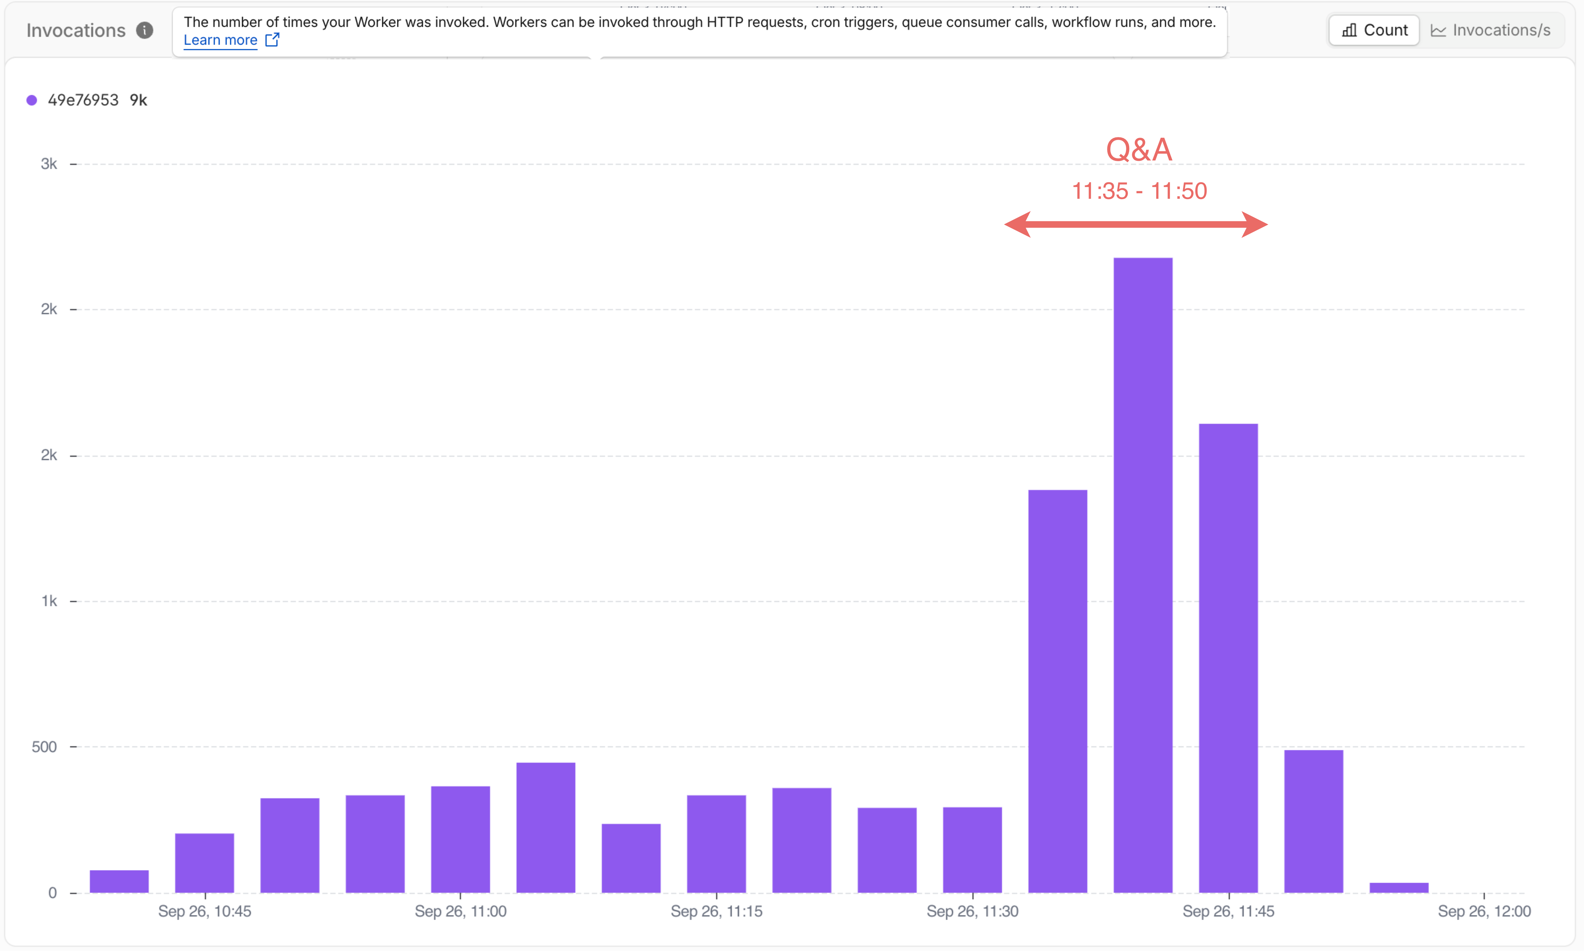The image size is (1584, 951).
Task: Click the bar at Sep 26, 11:30
Action: coord(972,850)
